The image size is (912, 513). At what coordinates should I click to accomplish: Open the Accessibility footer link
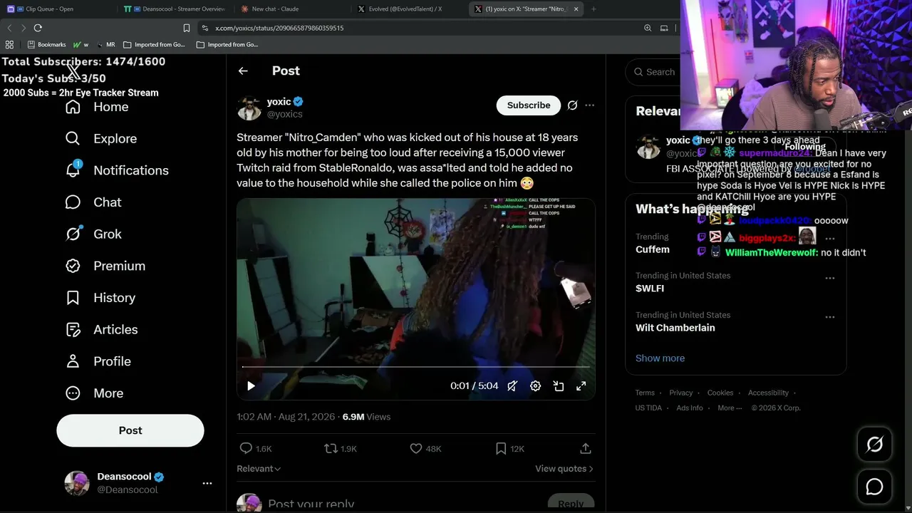click(x=768, y=393)
